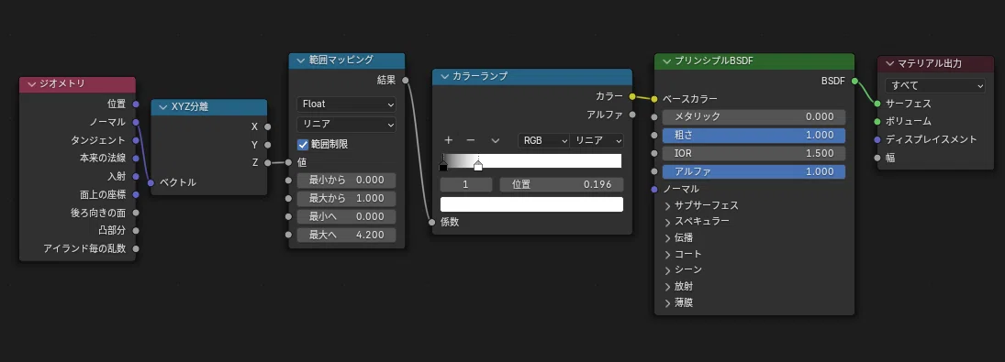This screenshot has height=362, width=1005.
Task: Collapse the カラーランプ node chevron
Action: [444, 76]
